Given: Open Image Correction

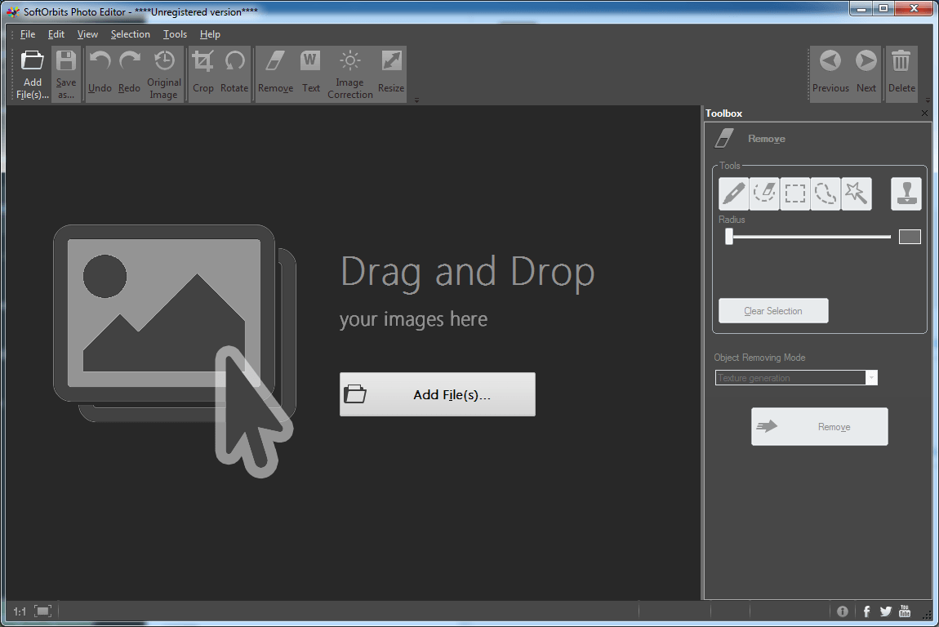Looking at the screenshot, I should [349, 72].
